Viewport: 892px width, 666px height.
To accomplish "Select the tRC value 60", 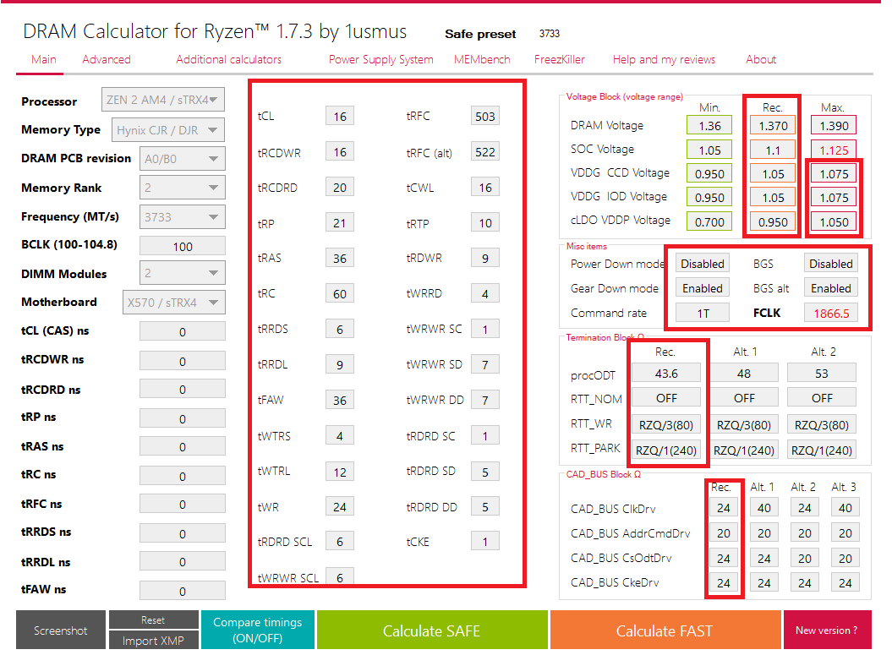I will pyautogui.click(x=340, y=293).
